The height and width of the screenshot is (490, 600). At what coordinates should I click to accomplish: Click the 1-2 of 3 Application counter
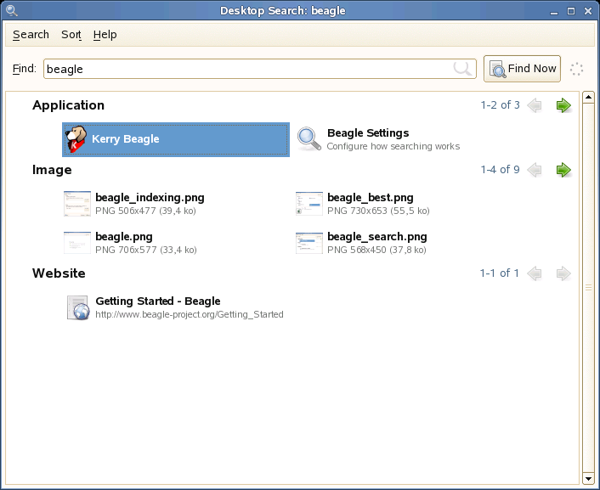[x=500, y=105]
